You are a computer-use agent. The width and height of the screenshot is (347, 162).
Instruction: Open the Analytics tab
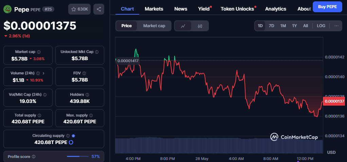tap(275, 9)
